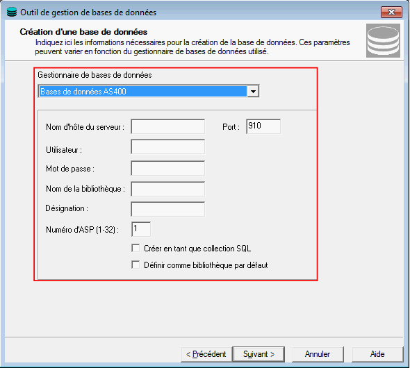
Task: Focus the Nom d'hôte du serveur field
Action: pyautogui.click(x=168, y=126)
